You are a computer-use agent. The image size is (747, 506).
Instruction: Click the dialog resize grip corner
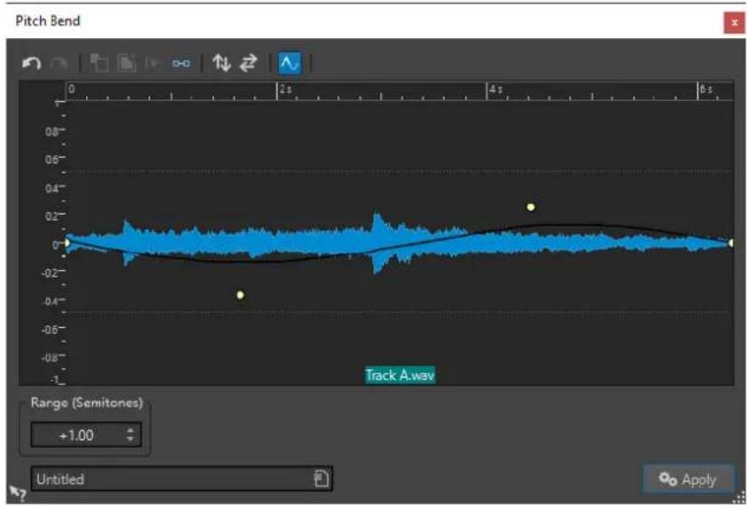click(740, 499)
